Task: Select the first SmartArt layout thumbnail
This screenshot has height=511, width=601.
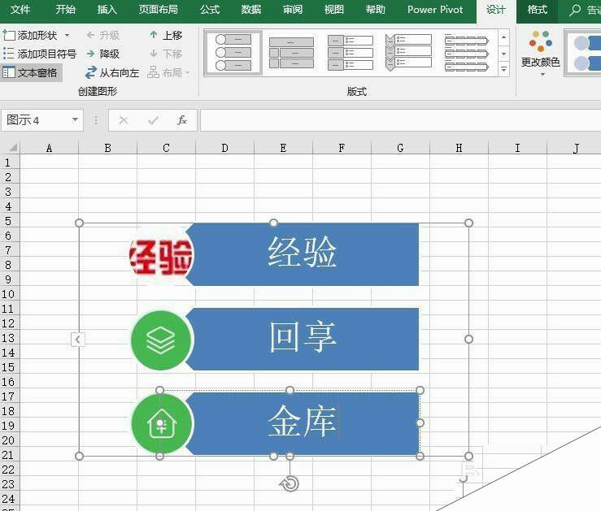Action: tap(233, 53)
